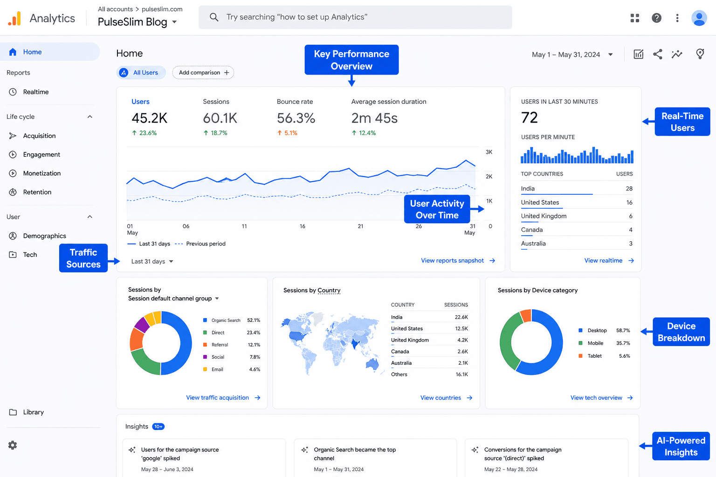This screenshot has height=477, width=716.
Task: Collapse the Life cycle section
Action: [x=90, y=116]
